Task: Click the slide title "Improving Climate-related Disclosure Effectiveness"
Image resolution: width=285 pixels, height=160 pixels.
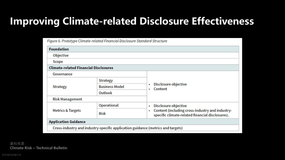Action: point(132,21)
